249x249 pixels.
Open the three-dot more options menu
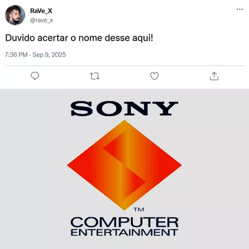click(240, 9)
